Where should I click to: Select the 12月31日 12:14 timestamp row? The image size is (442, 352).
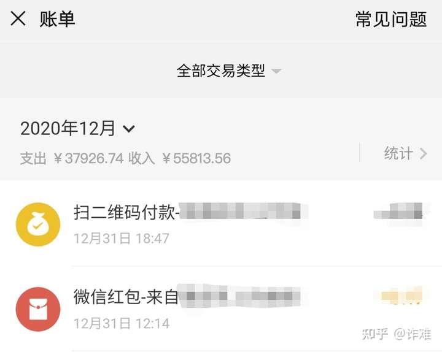(122, 323)
